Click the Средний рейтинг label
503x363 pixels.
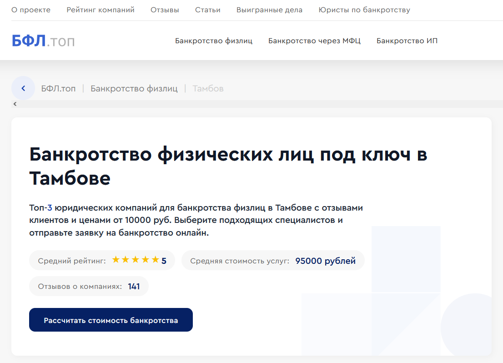pos(72,261)
